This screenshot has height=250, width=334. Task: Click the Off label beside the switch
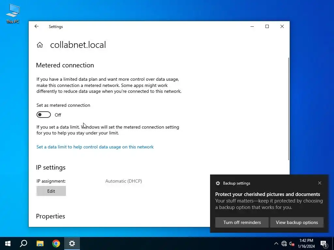[58, 115]
